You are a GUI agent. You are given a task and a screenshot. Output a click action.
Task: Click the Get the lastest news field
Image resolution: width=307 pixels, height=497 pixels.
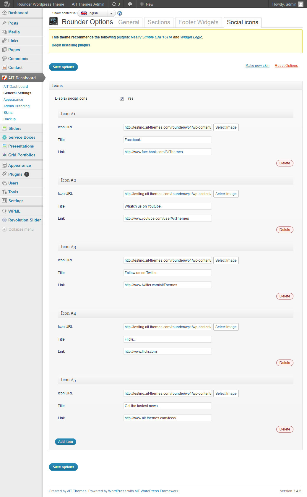(168, 406)
